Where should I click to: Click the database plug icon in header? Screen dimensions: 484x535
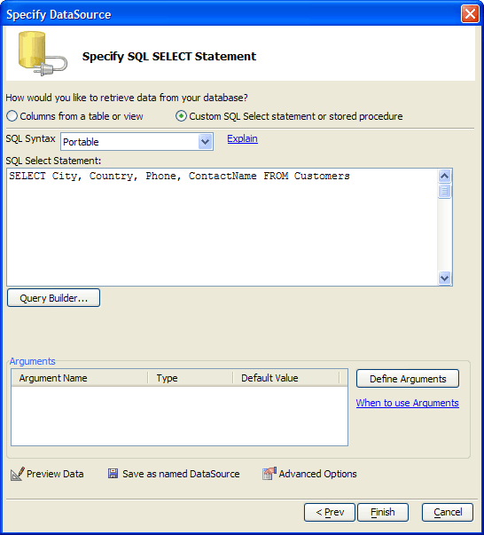point(43,53)
